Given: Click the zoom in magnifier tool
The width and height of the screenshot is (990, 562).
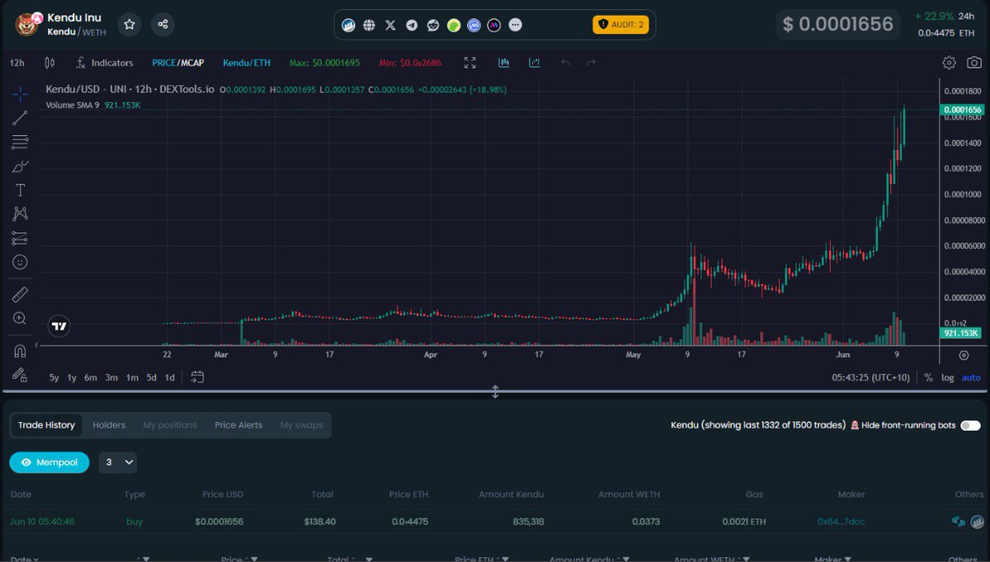Looking at the screenshot, I should coord(20,318).
